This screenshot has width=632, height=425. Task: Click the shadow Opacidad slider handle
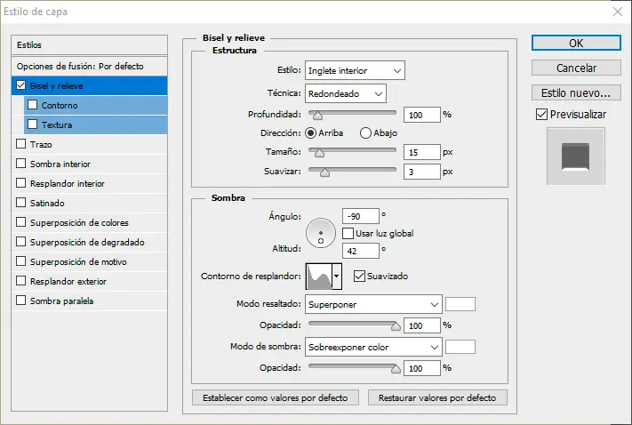coord(396,369)
